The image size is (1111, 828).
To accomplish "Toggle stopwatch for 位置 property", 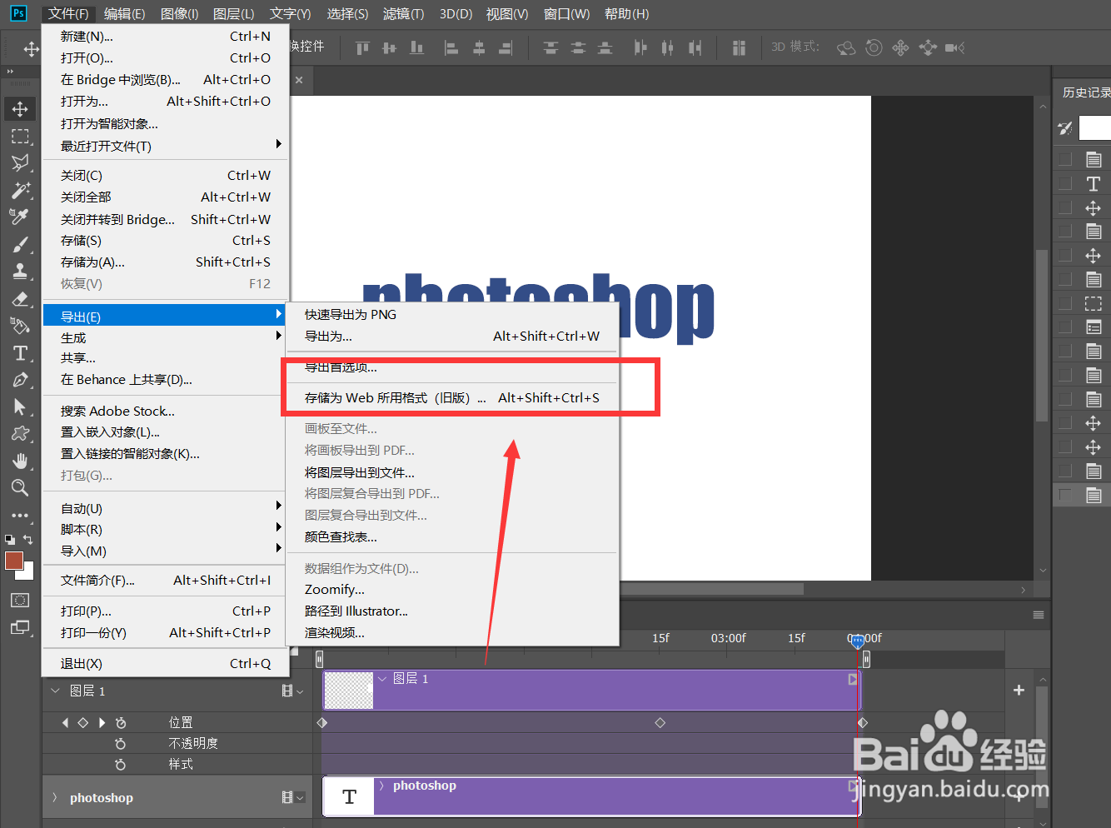I will pos(121,723).
